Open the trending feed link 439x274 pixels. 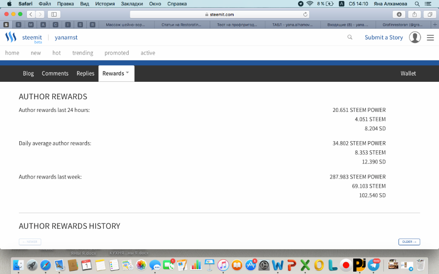tap(82, 53)
